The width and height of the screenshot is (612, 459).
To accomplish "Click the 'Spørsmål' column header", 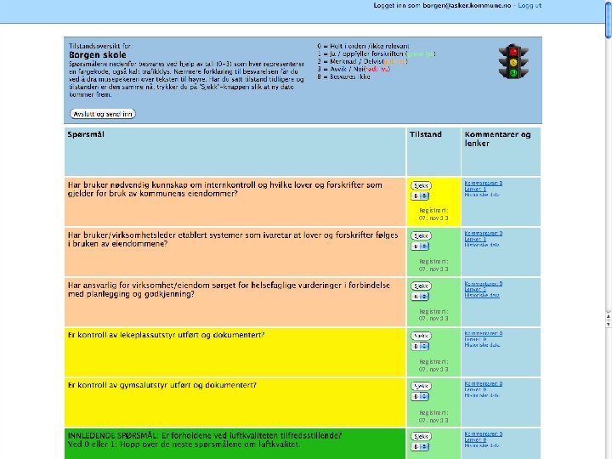I will click(86, 134).
